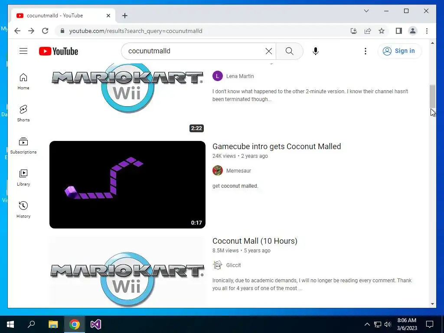Show hidden system tray icons
Screen dimensions: 444x333
coord(367,324)
